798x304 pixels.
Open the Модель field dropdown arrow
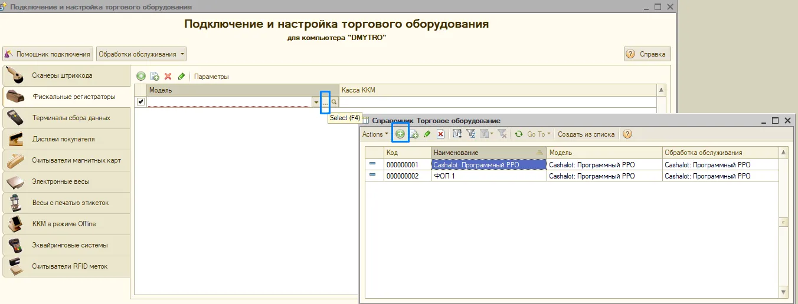tap(316, 102)
